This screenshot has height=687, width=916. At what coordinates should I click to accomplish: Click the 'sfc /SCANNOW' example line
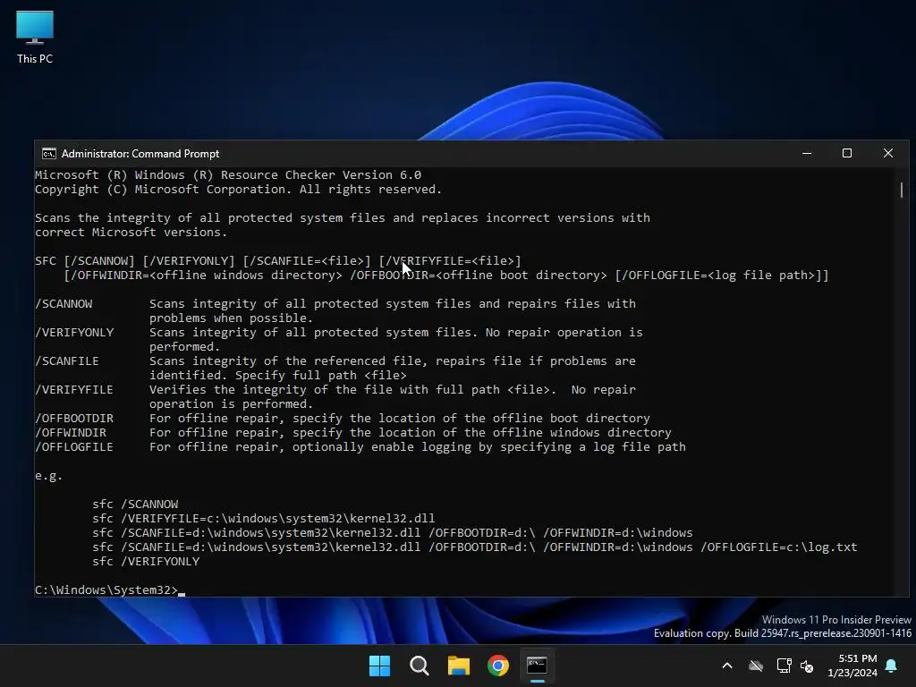tap(136, 505)
